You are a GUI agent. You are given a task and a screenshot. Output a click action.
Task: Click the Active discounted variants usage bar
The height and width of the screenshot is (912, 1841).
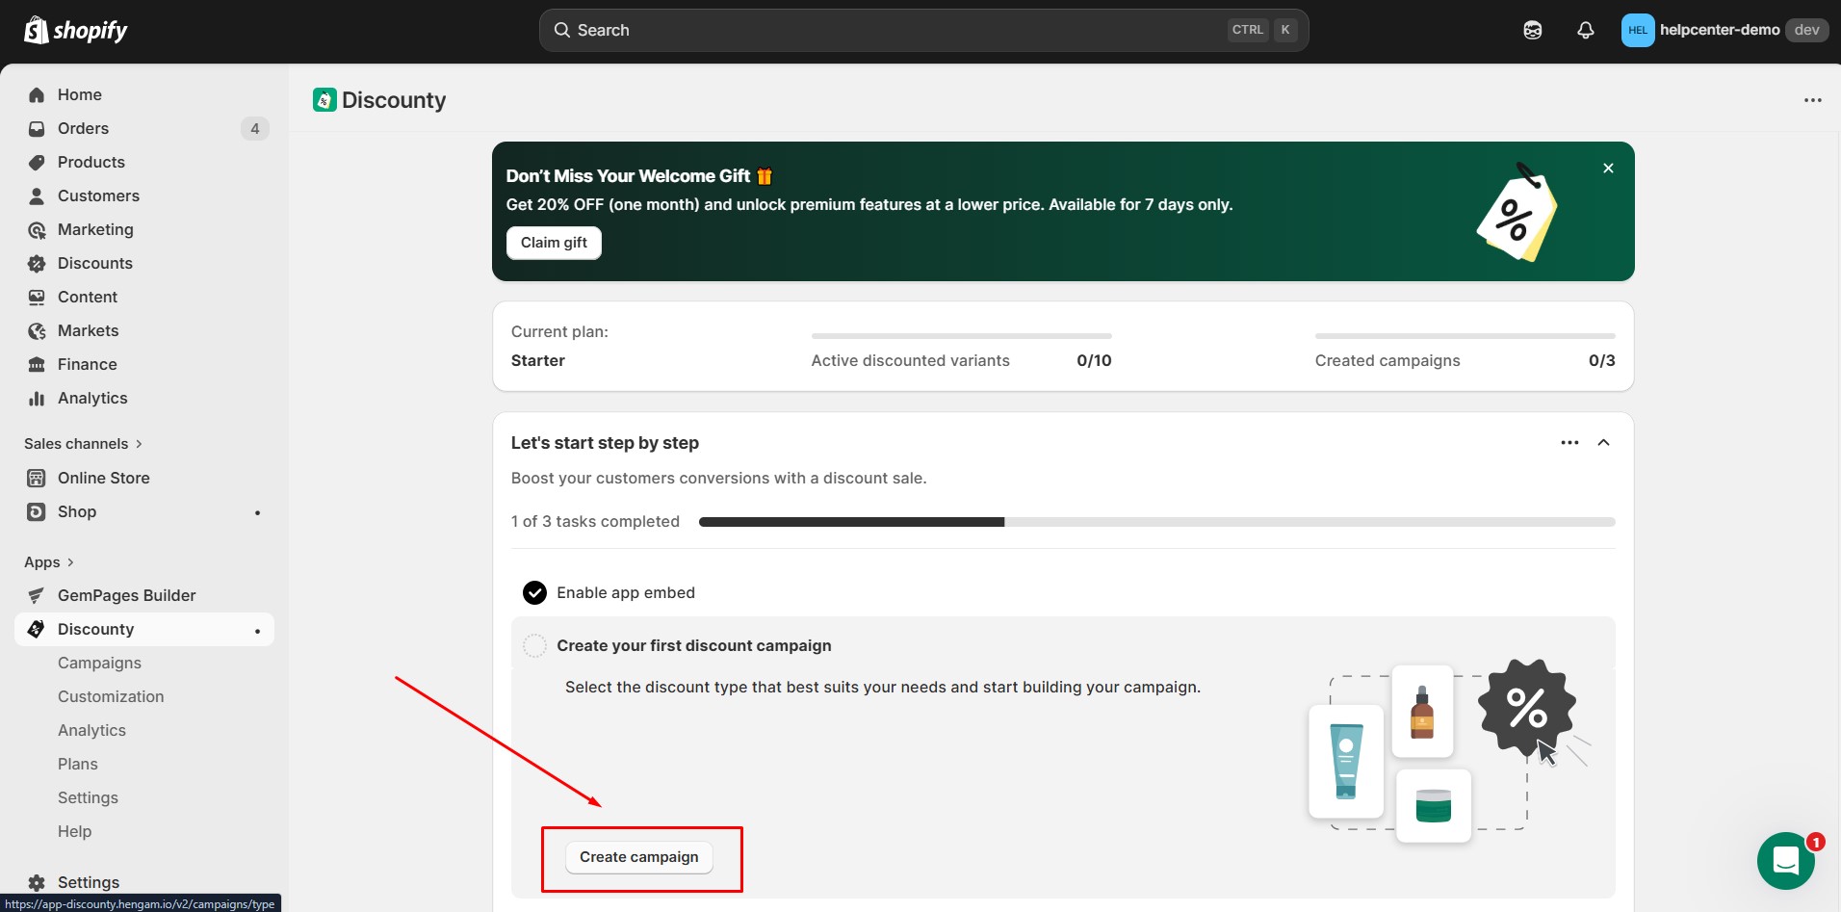click(x=962, y=336)
